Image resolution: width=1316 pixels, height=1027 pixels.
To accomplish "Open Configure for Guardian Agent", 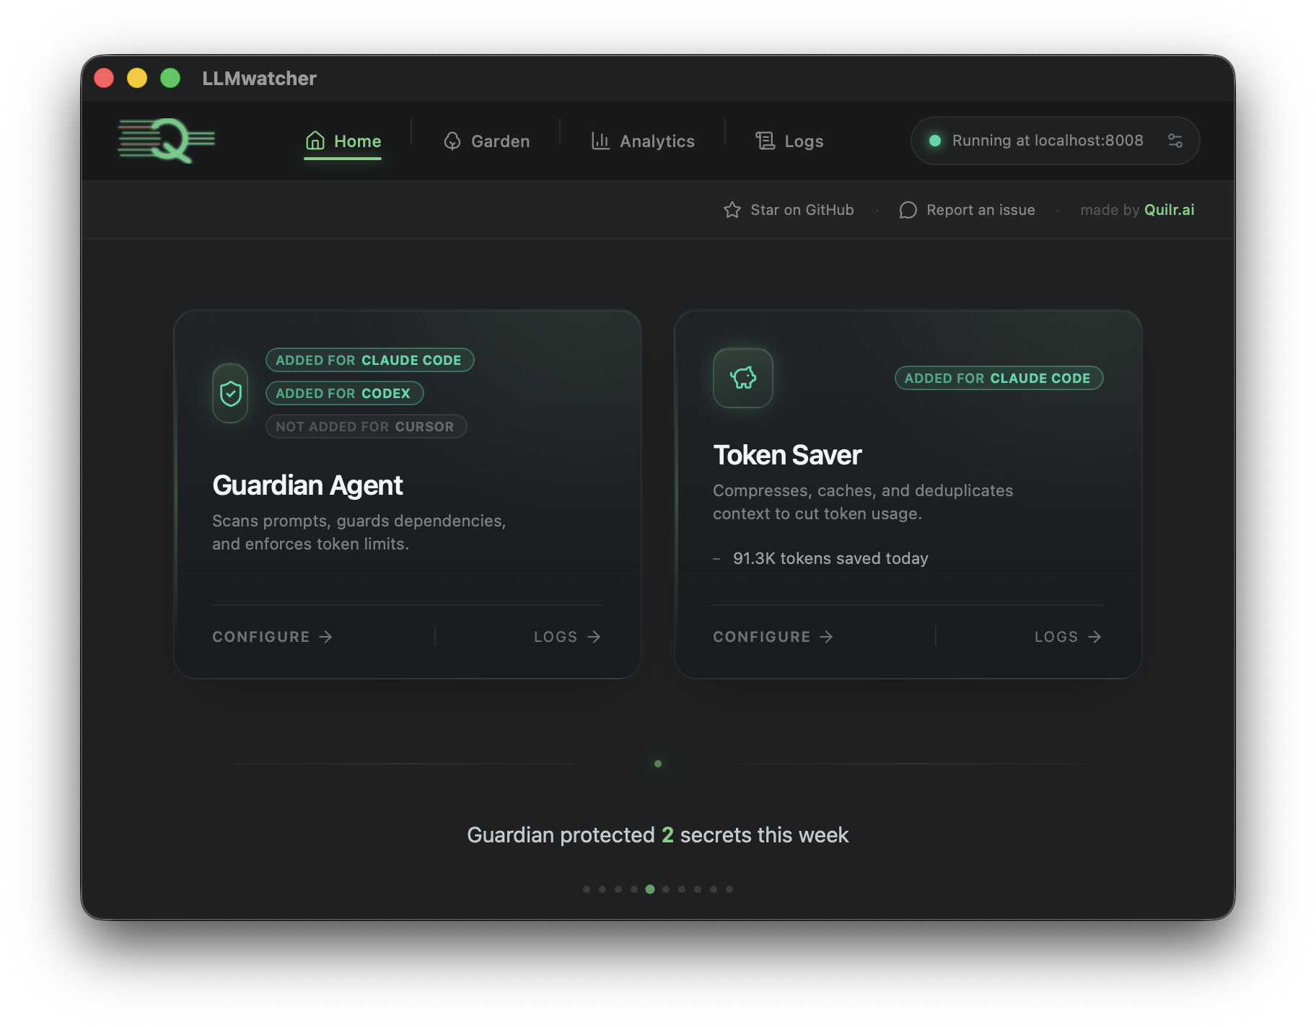I will pos(272,637).
